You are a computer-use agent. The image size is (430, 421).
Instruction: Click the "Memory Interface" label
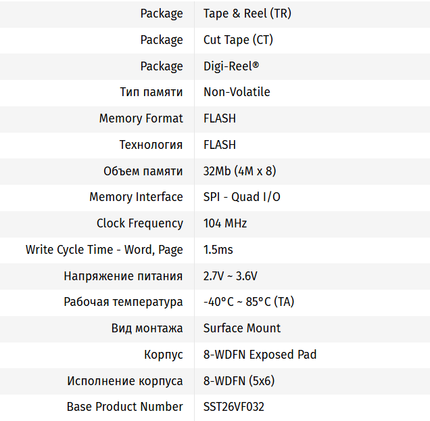[x=136, y=197]
